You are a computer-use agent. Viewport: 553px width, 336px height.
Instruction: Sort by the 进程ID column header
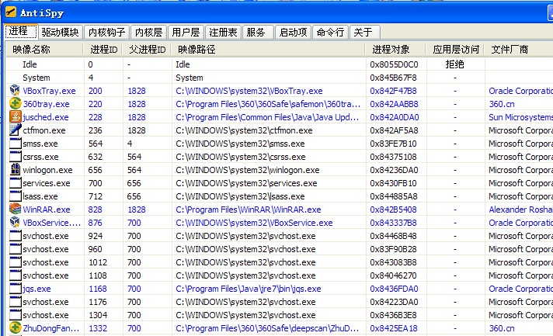[x=103, y=50]
